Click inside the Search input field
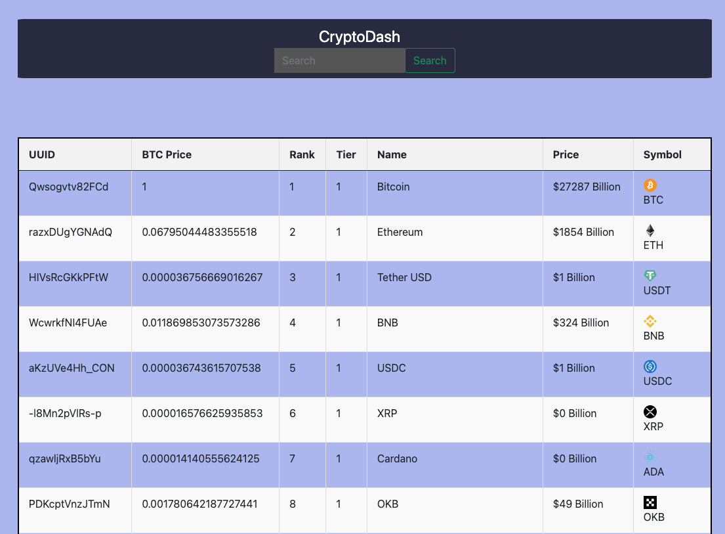This screenshot has width=725, height=534. pos(339,60)
